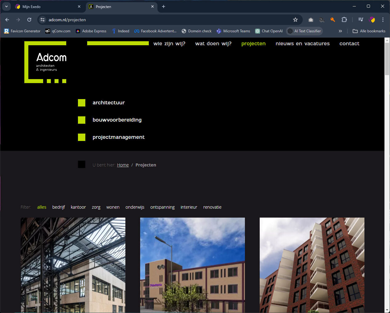Follow the Home breadcrumb link

(x=123, y=165)
